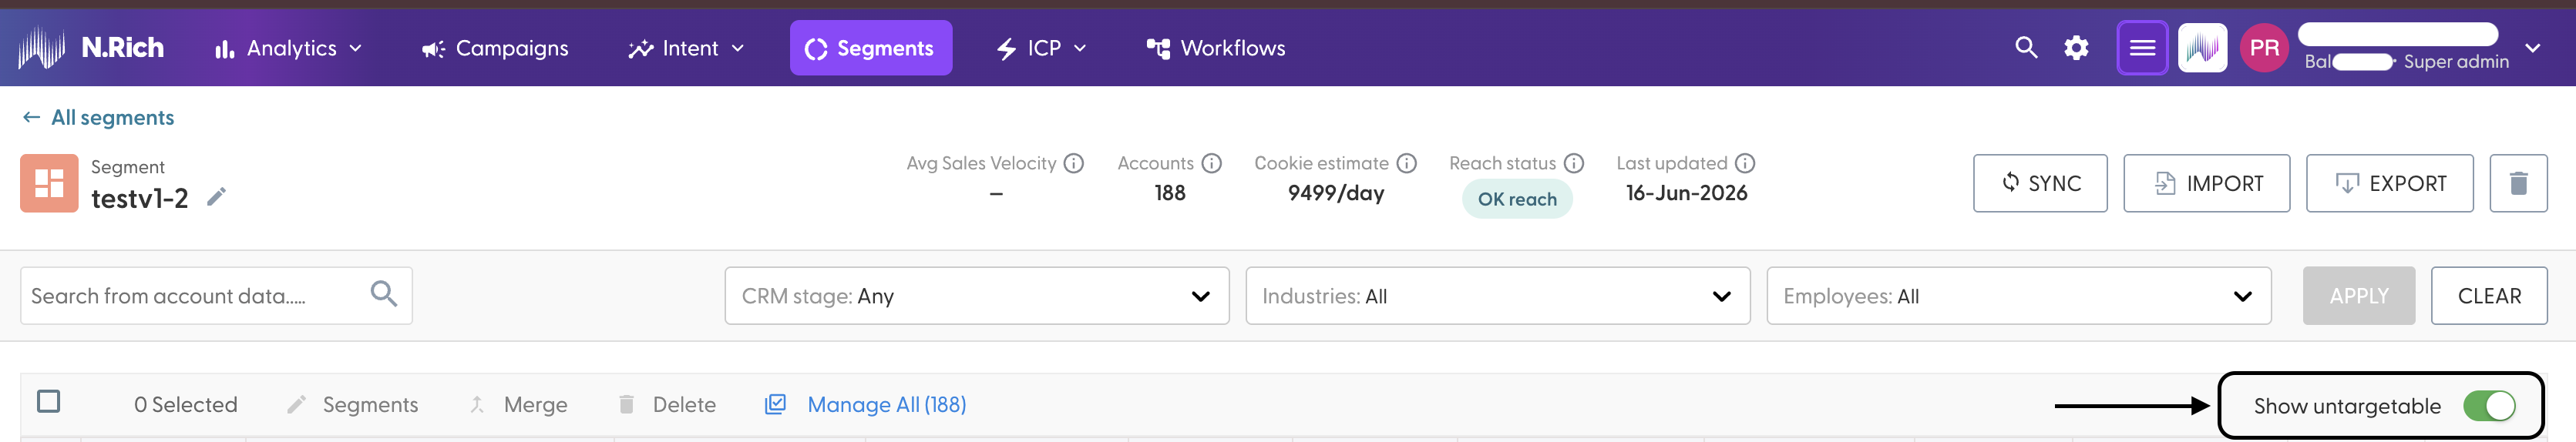Click the hamburger menu icon button
This screenshot has height=442, width=2576.
coord(2142,47)
